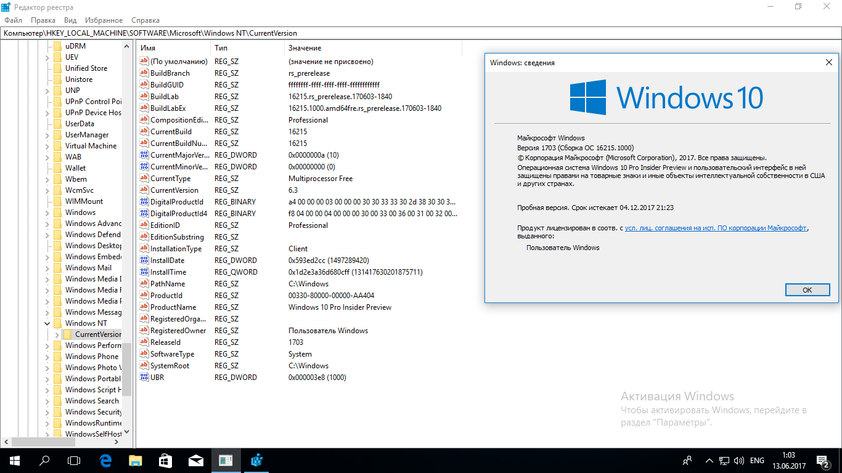Viewport: 842px width, 473px height.
Task: Open the Windows Start menu
Action: tap(15, 460)
